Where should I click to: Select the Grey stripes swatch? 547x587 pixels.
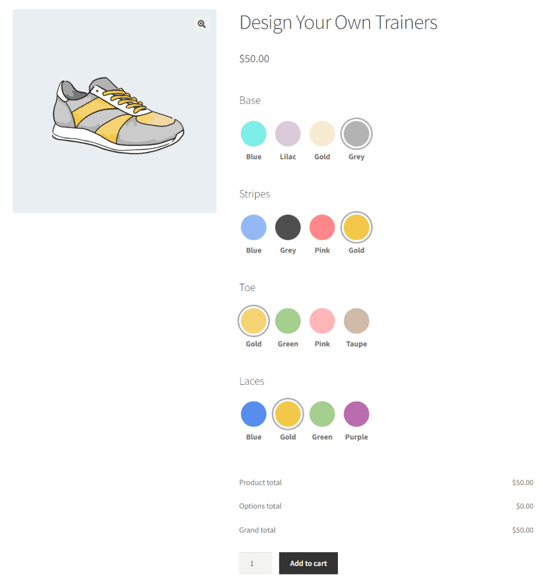coord(288,226)
